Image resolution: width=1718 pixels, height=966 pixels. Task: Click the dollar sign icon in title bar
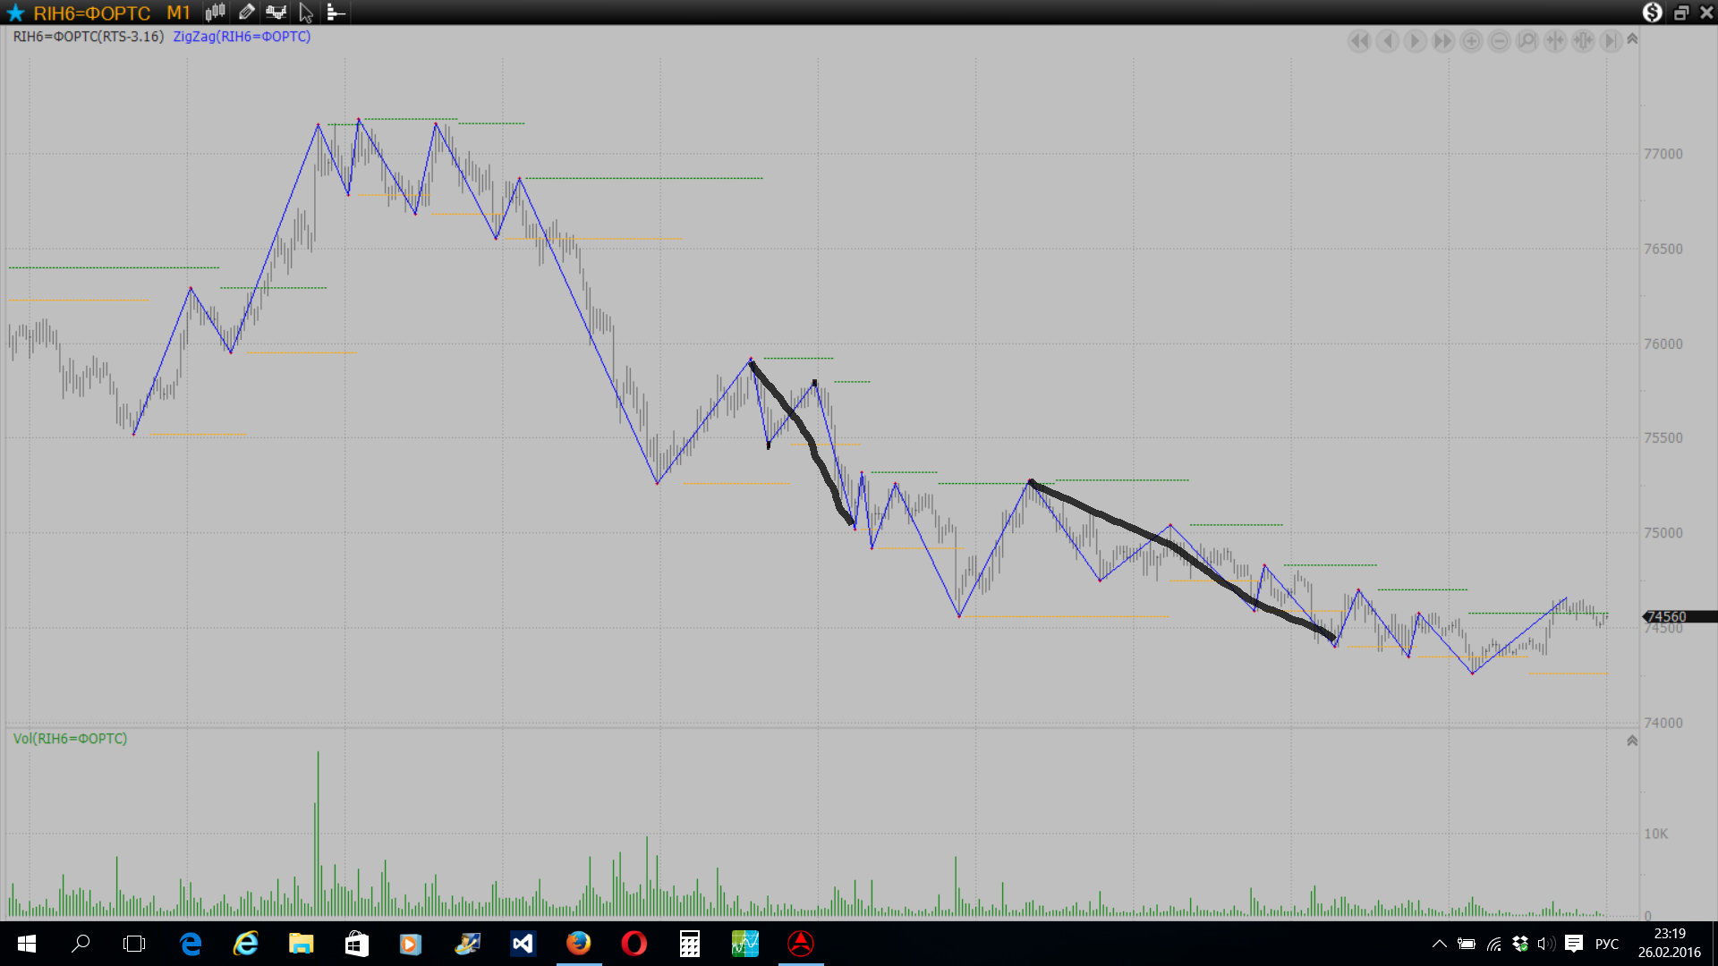pyautogui.click(x=1652, y=13)
